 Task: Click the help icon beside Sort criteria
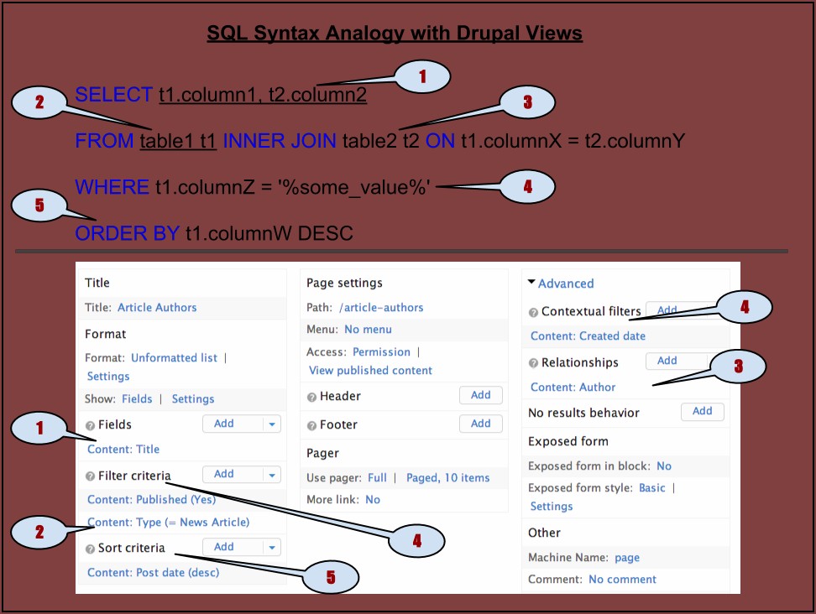click(x=91, y=549)
